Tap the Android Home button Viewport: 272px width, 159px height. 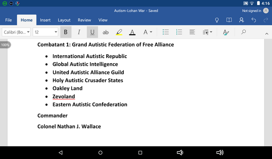click(x=100, y=153)
